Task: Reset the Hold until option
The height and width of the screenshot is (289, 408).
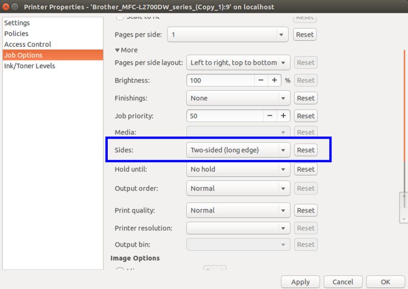Action: [x=306, y=169]
